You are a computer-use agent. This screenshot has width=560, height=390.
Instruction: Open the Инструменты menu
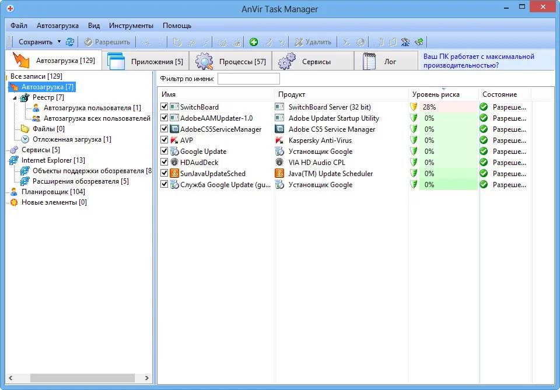coord(131,26)
